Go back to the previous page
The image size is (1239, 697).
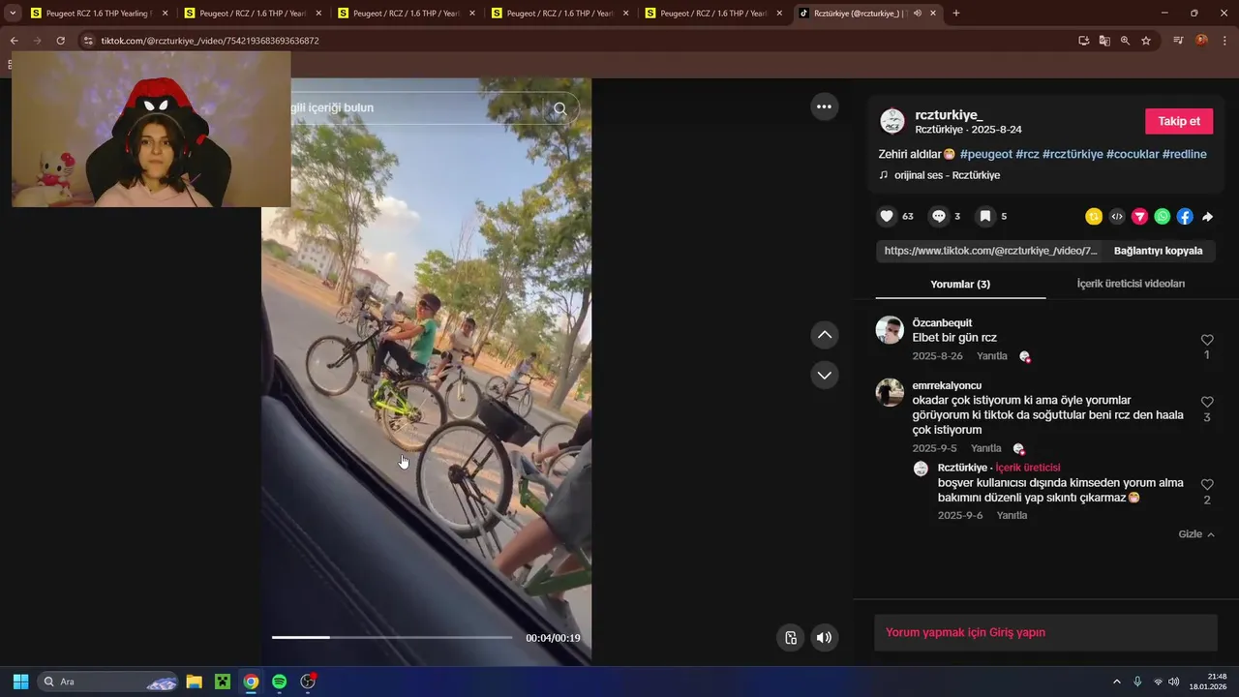point(14,41)
